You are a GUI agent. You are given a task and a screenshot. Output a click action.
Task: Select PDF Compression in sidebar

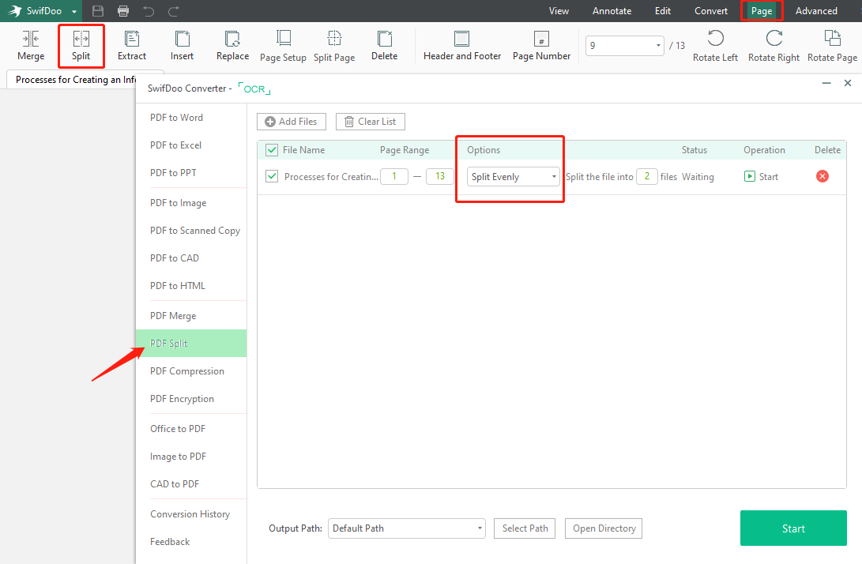tap(187, 371)
